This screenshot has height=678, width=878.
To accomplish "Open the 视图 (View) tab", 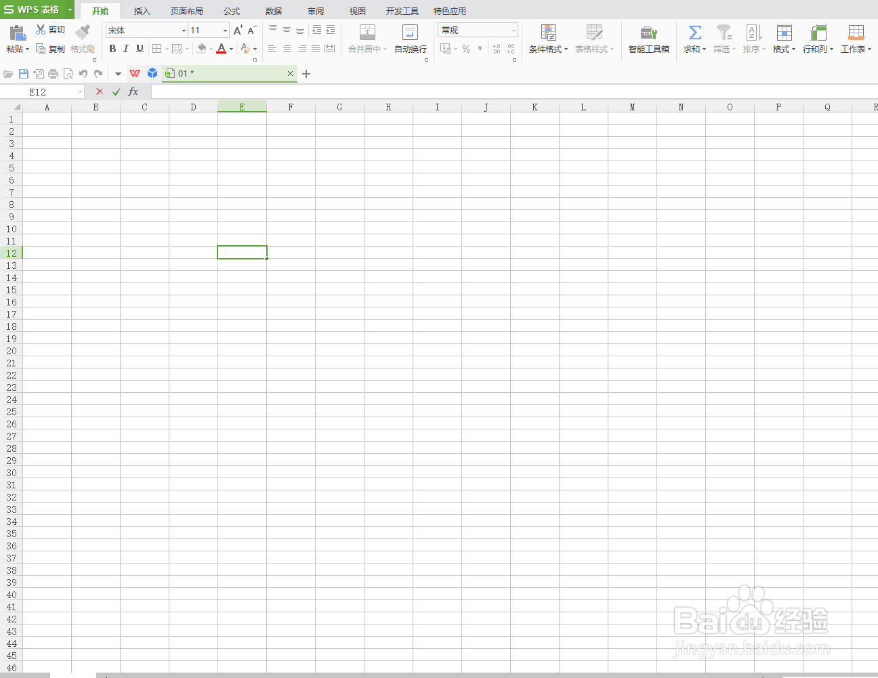I will tap(358, 11).
